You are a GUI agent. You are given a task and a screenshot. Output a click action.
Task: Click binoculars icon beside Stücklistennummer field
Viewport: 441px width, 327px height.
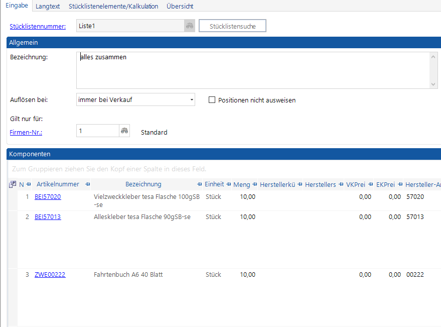pyautogui.click(x=190, y=26)
